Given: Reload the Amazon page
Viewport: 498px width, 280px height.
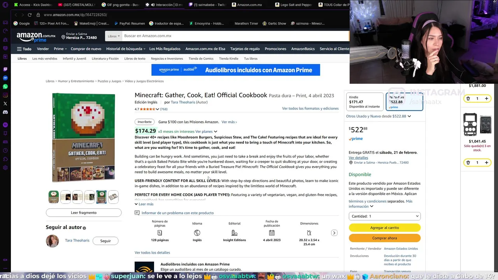Looking at the screenshot, I should click(30, 15).
